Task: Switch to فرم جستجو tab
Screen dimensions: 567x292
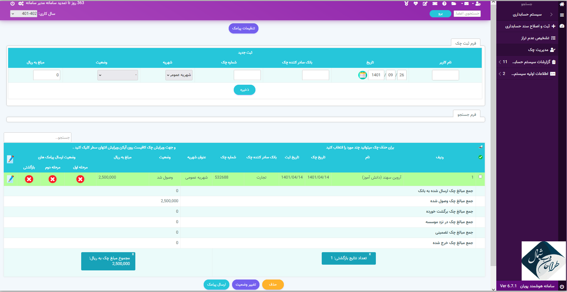Action: pos(467,114)
